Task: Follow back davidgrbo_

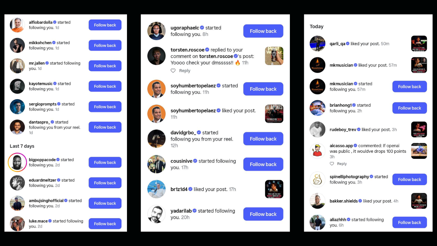Action: point(263,139)
